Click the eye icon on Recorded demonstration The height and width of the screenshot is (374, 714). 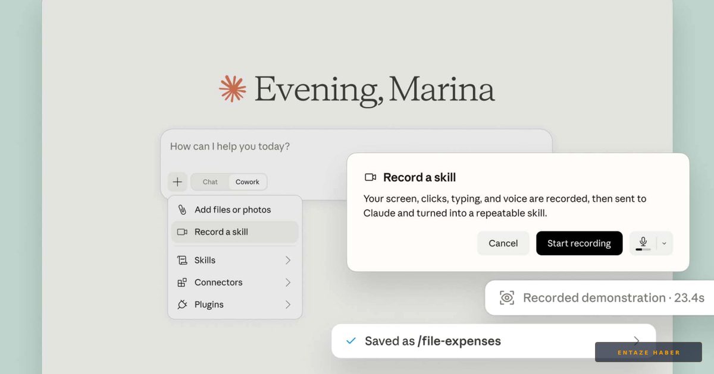[x=507, y=298]
